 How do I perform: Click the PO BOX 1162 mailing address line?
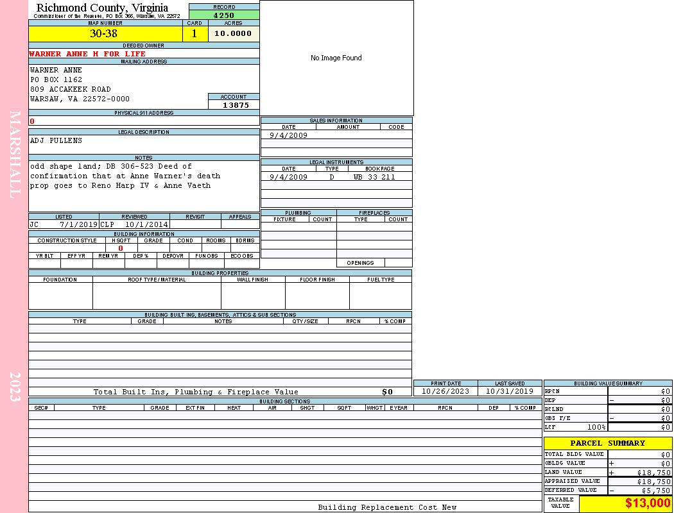point(56,80)
